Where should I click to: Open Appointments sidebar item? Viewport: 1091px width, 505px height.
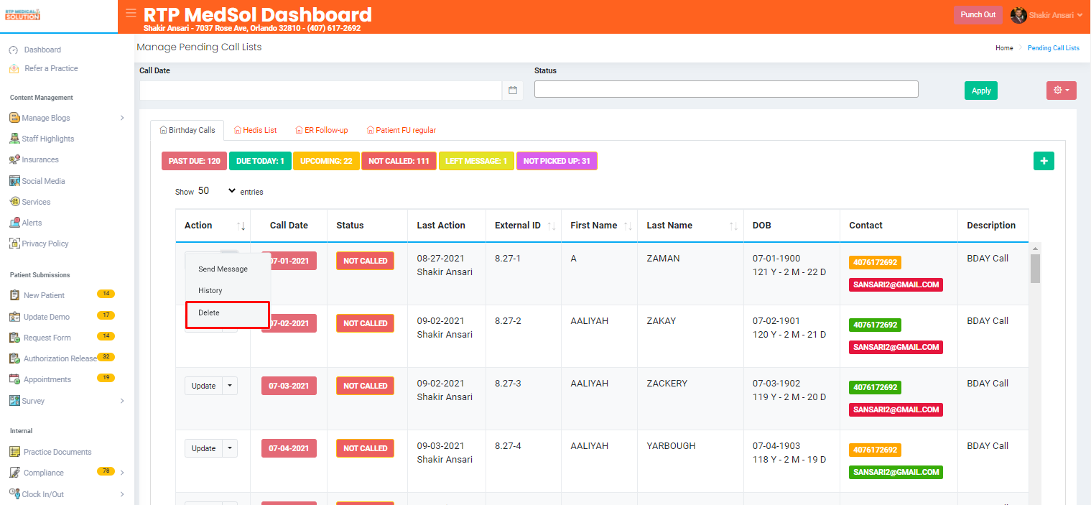47,379
